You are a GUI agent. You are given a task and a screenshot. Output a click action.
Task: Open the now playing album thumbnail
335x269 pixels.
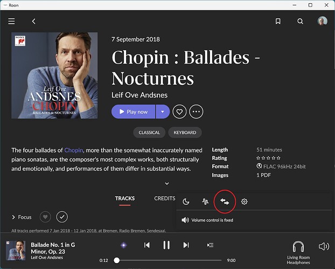tap(16, 251)
